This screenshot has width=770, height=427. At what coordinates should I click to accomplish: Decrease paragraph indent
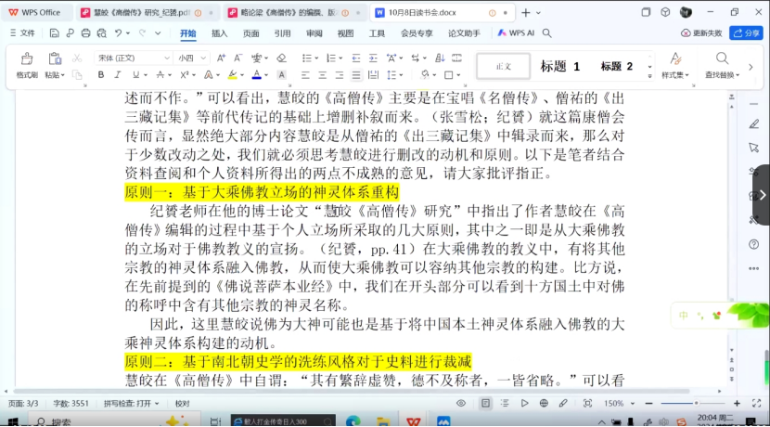356,58
